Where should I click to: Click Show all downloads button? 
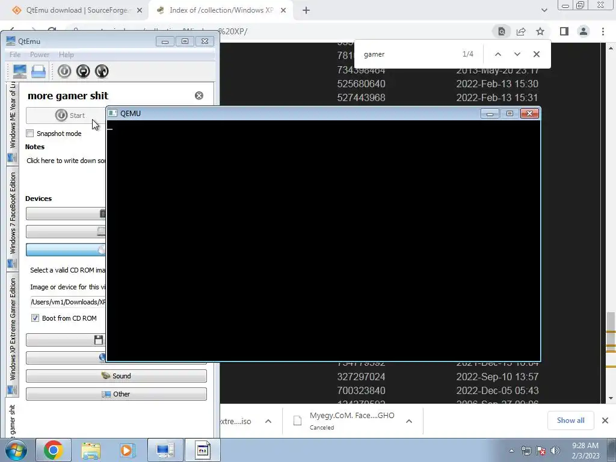click(x=570, y=420)
